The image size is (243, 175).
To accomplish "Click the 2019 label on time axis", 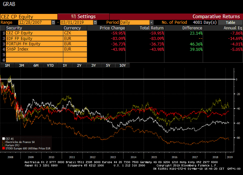I will click(x=230, y=157).
